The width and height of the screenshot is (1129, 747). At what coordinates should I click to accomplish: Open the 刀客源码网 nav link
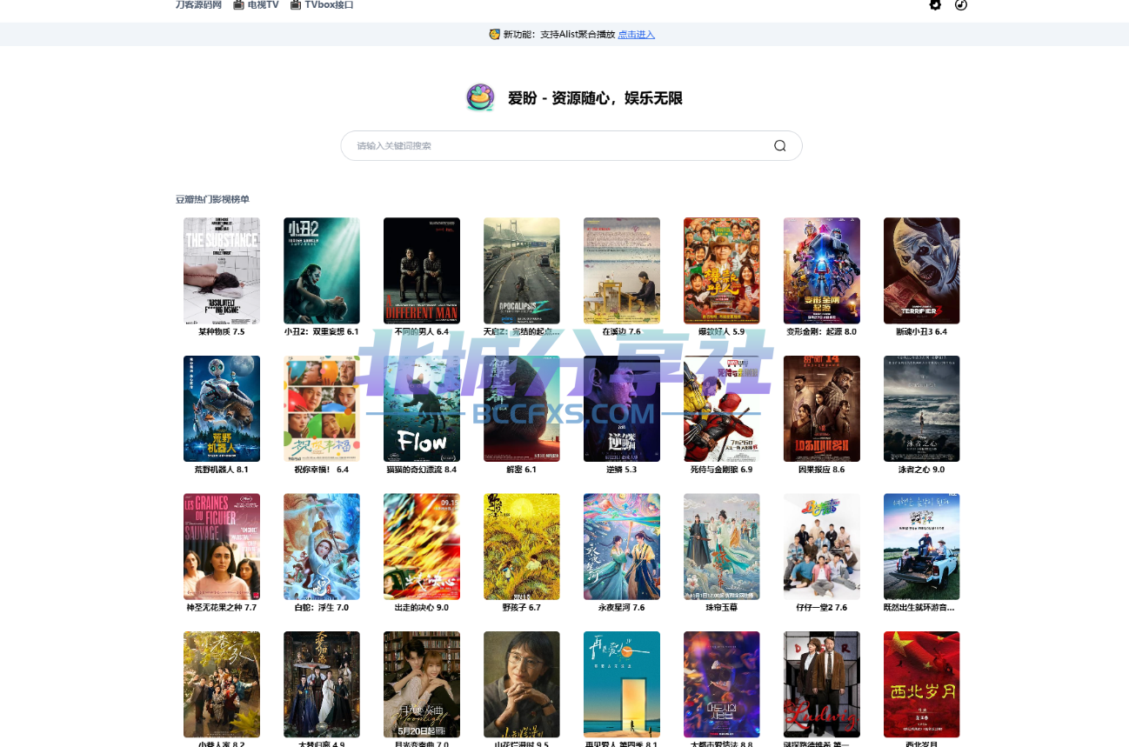pos(198,4)
